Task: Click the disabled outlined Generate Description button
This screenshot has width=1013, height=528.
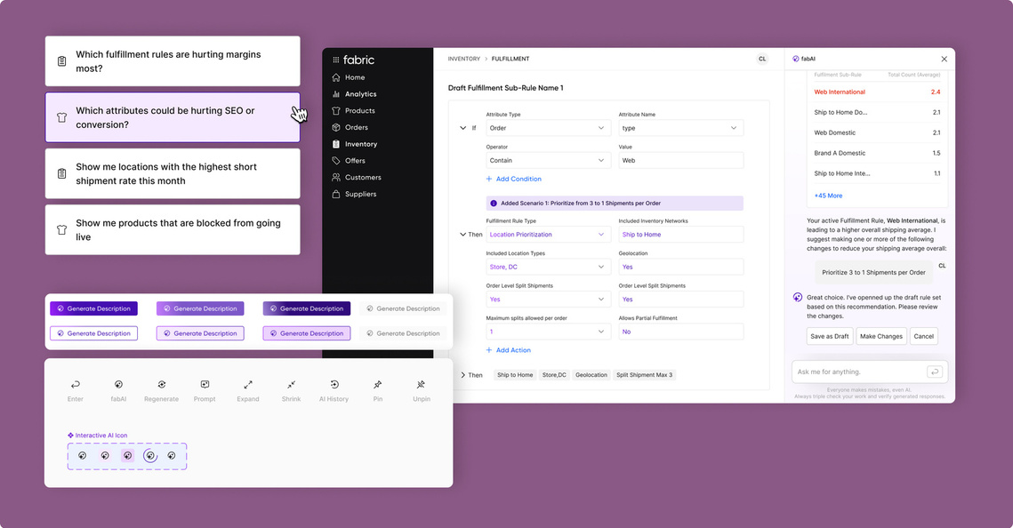Action: (404, 333)
